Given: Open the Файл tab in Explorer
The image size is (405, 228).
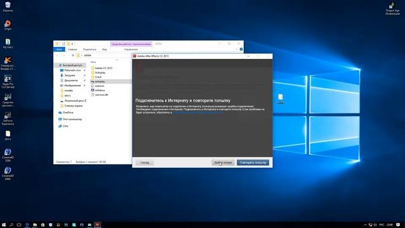Looking at the screenshot, I should tap(59, 49).
